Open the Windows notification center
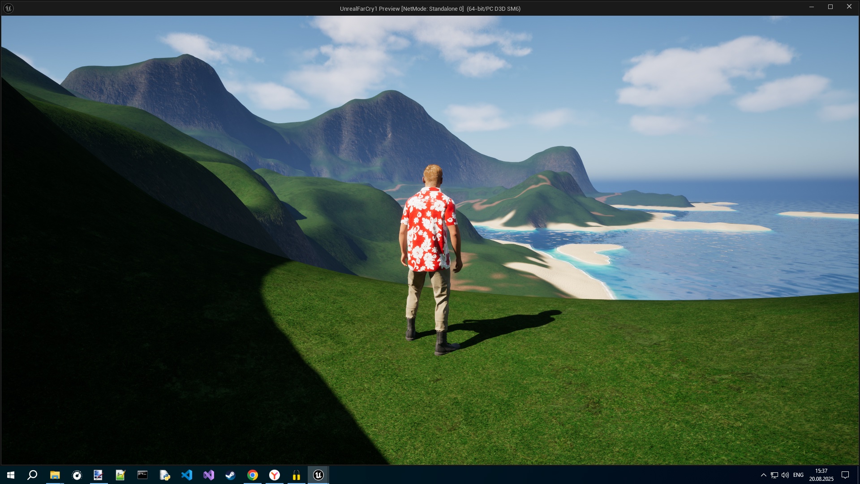 (x=845, y=475)
